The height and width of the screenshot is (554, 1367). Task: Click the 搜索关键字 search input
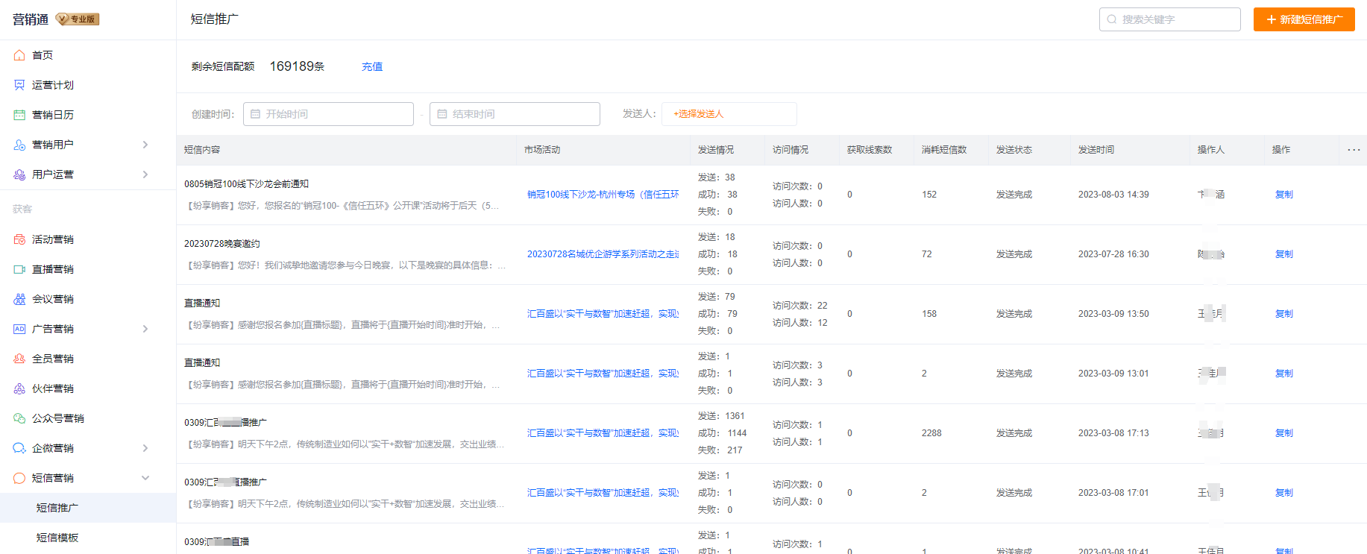tap(1169, 19)
